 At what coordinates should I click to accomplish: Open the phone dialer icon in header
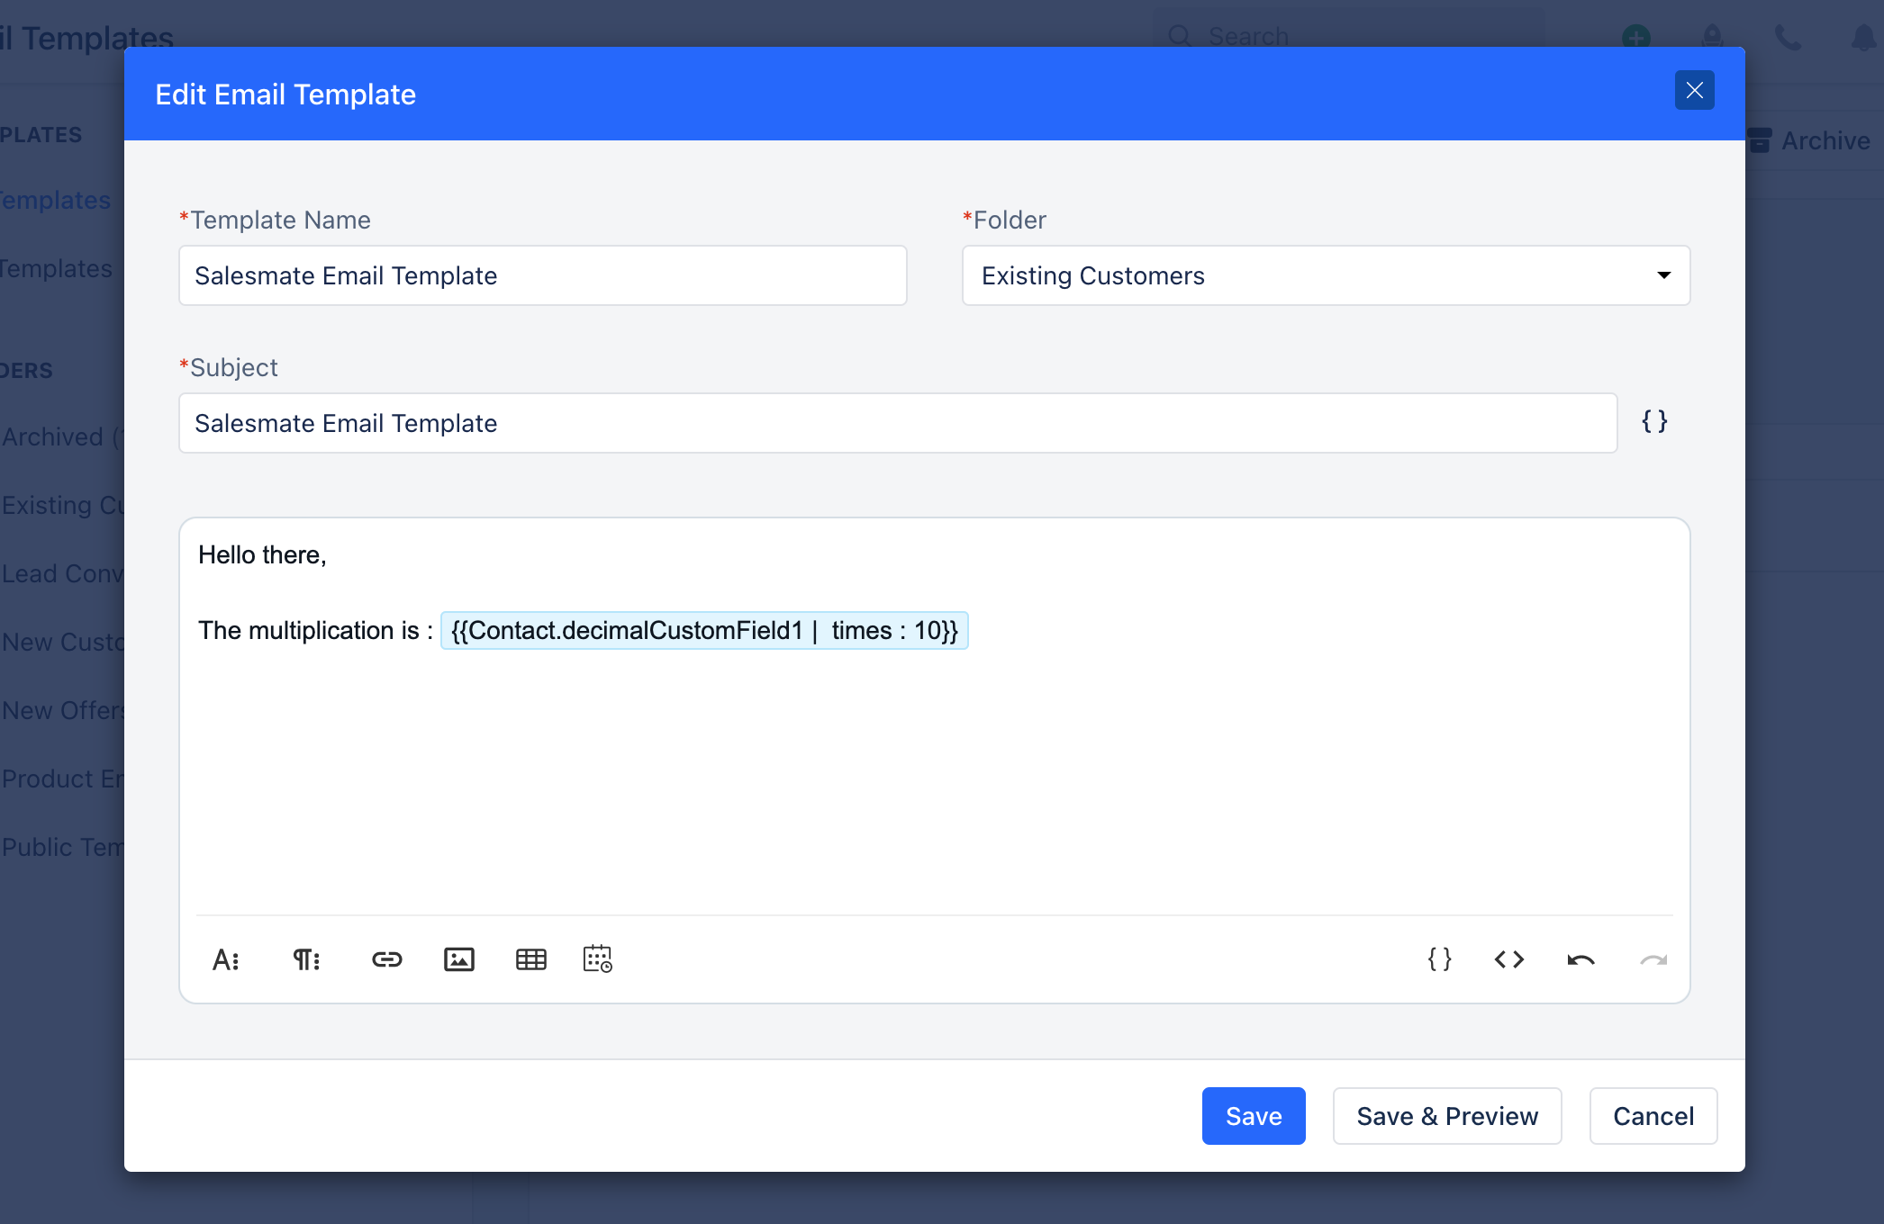[x=1788, y=37]
